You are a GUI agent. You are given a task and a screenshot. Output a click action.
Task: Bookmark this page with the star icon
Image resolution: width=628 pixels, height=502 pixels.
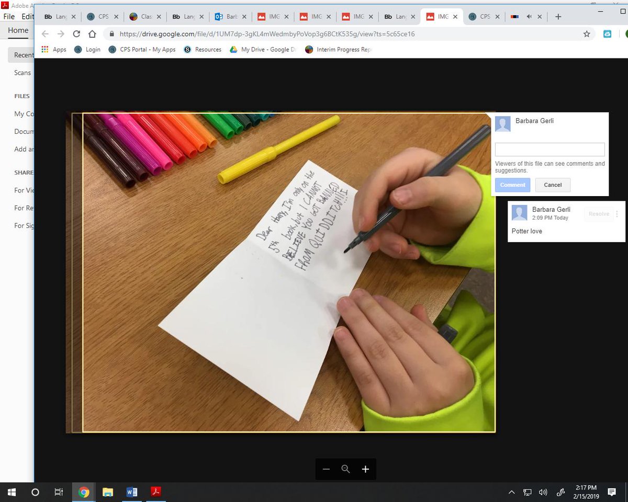[x=587, y=34]
